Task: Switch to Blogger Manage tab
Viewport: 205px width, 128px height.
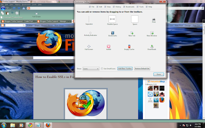Action: tap(54, 21)
